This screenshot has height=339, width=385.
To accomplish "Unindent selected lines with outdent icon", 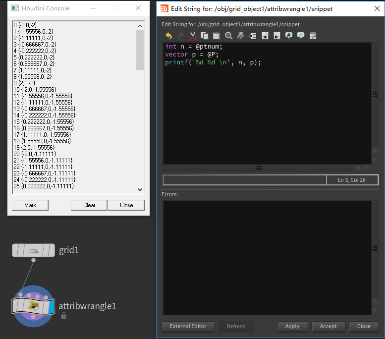I will pos(276,36).
